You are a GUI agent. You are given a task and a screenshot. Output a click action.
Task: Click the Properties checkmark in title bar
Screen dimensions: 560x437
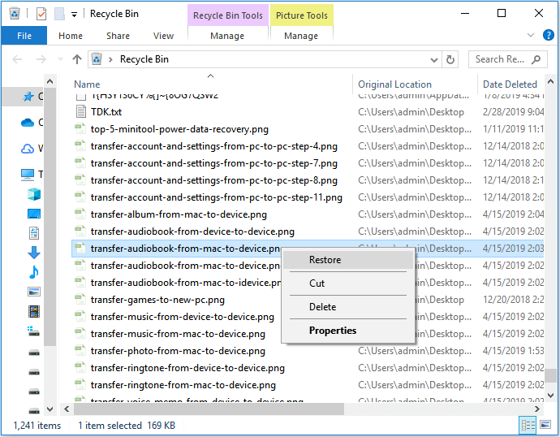(x=41, y=14)
